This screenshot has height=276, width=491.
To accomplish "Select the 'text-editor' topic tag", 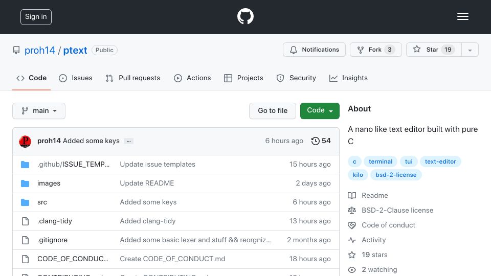I will tap(440, 162).
